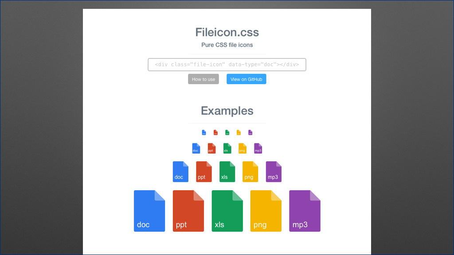Click the largest red ppt file icon

188,211
